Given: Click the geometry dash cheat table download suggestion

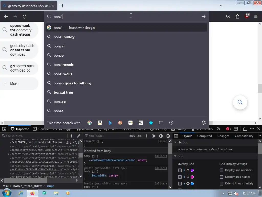Looking at the screenshot, I should pyautogui.click(x=19, y=50).
